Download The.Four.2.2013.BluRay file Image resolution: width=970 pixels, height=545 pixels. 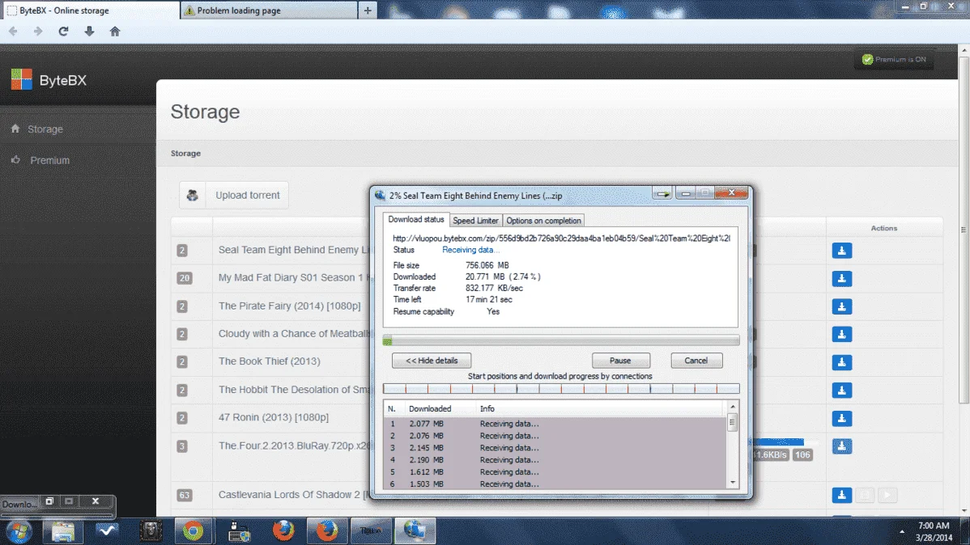point(842,446)
